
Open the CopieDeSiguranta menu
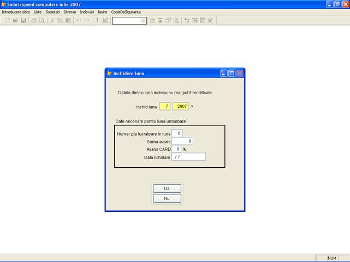pyautogui.click(x=126, y=12)
